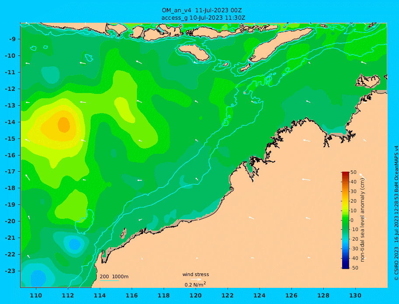
Task: Click the color bar tick label 40
Action: coord(353,182)
